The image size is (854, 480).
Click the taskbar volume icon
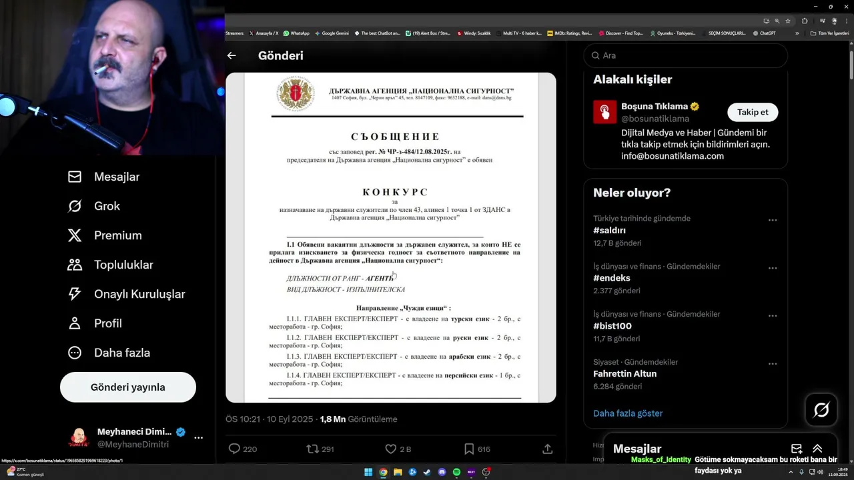click(821, 472)
